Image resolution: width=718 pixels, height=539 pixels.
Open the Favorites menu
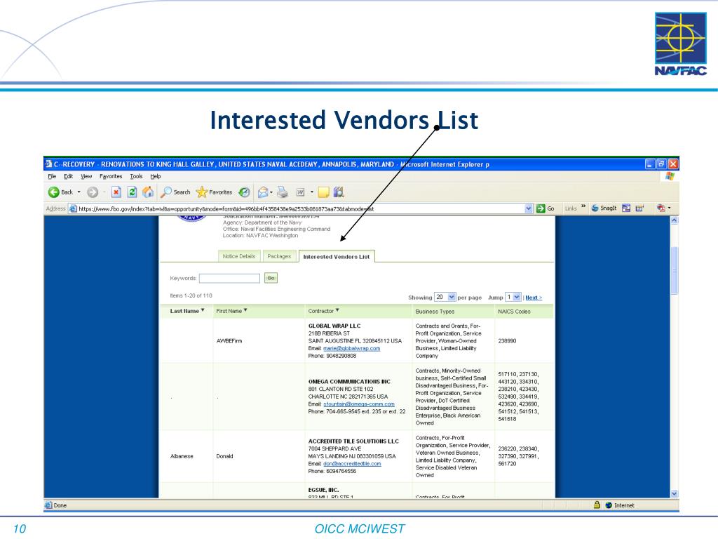(x=111, y=176)
